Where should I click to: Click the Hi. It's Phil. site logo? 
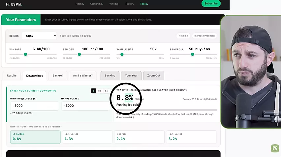(14, 4)
